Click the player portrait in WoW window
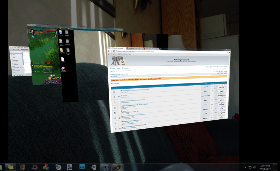280x171 pixels. coord(31,31)
